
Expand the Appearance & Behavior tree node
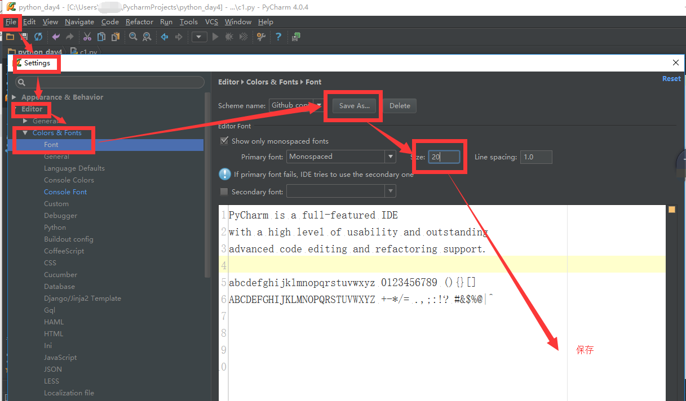(x=14, y=97)
